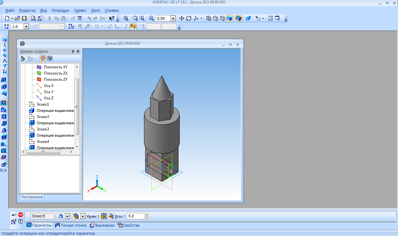Click the Redo arrow icon

96,18
